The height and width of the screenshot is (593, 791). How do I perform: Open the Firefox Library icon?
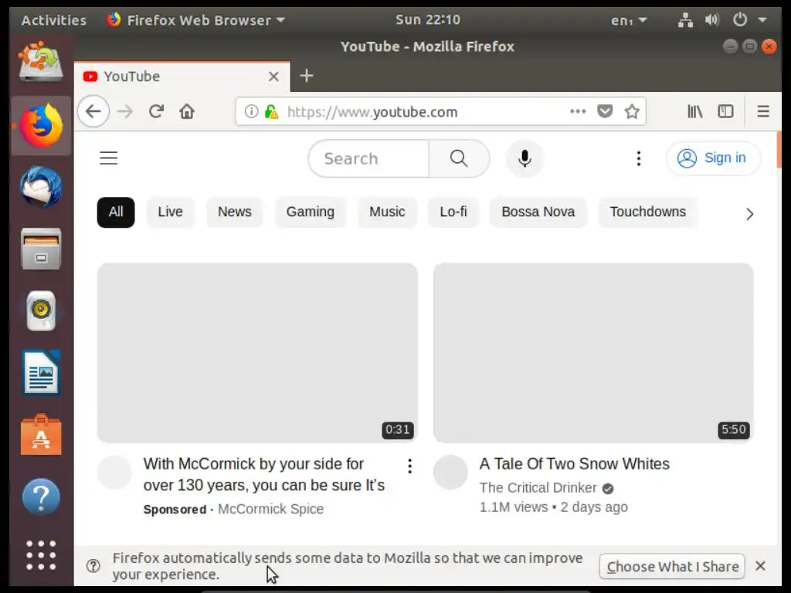(x=694, y=111)
